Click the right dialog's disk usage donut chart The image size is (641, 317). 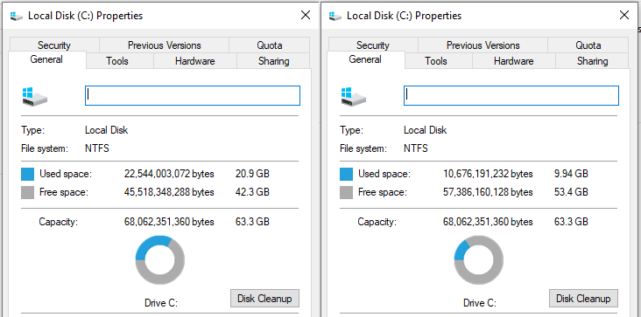click(479, 260)
